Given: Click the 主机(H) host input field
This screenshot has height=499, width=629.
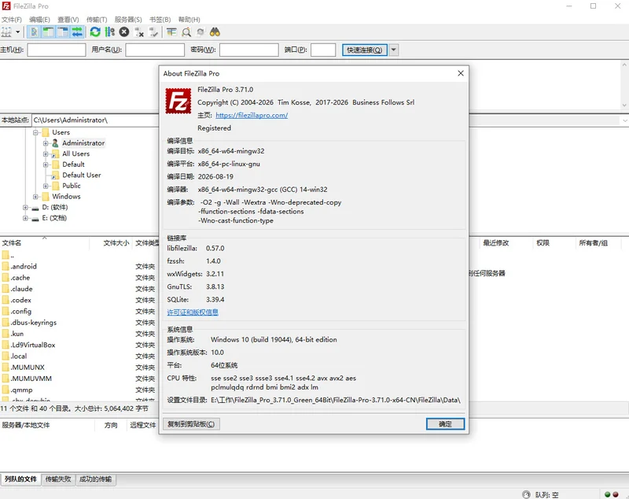Looking at the screenshot, I should point(57,50).
